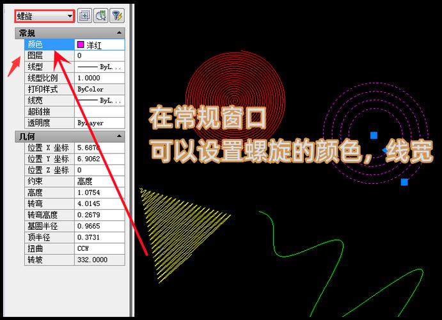Click the Select Objects icon

[x=100, y=16]
